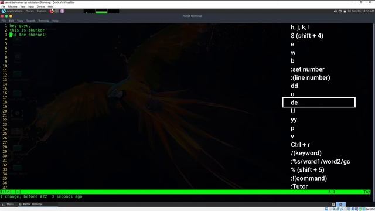Open the terminal's Help menu
The image size is (375, 211).
tap(55, 21)
